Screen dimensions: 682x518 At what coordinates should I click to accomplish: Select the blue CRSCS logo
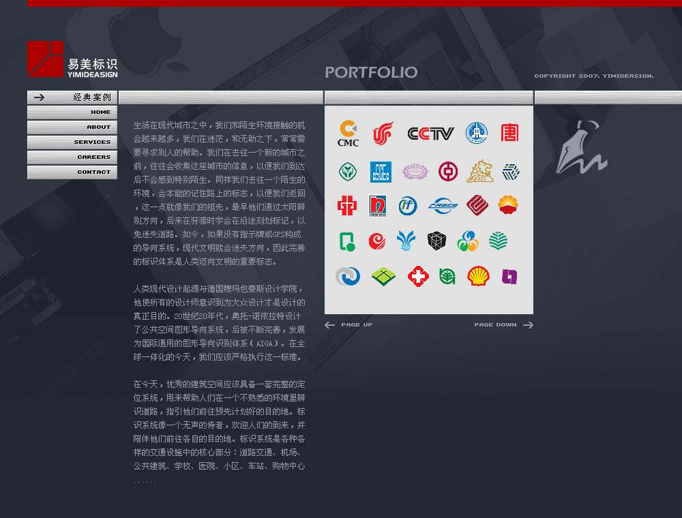tap(443, 206)
